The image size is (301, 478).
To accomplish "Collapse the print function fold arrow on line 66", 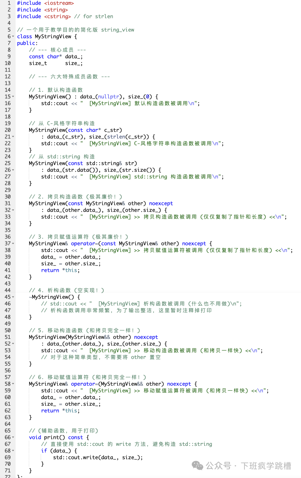I will [x=13, y=437].
